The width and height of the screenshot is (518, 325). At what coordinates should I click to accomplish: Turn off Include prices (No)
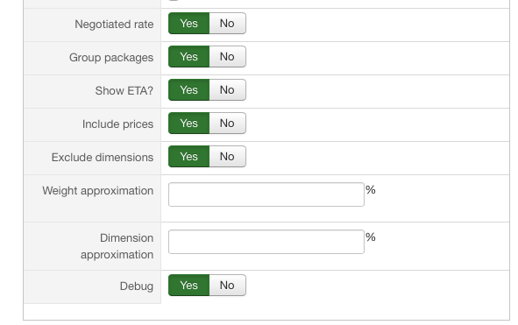227,124
